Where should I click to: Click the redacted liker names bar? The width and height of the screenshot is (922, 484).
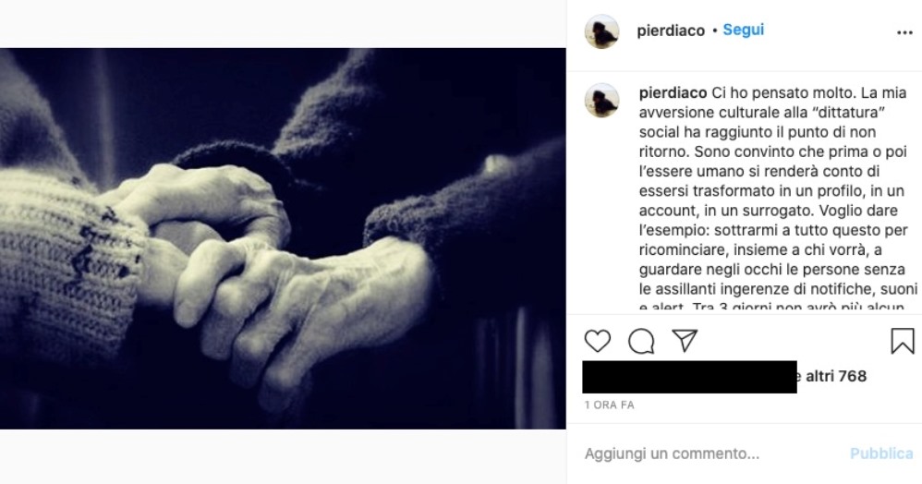(690, 377)
